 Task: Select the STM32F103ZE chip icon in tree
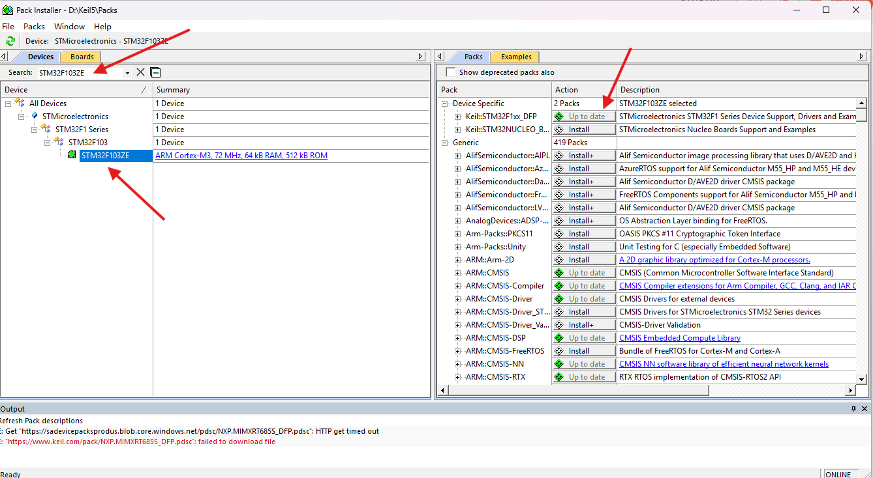tap(72, 155)
